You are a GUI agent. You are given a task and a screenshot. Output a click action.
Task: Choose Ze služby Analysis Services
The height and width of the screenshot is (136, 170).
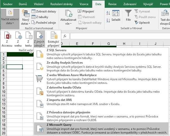click(101, 67)
